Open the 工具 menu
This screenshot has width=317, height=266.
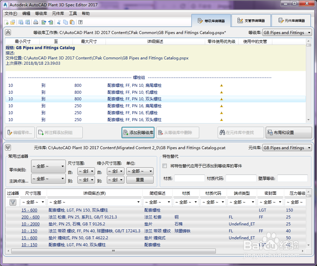tap(73, 14)
